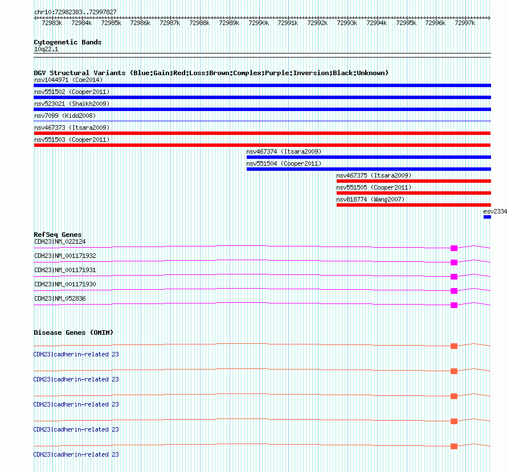Select the 72987k position on ruler

click(170, 23)
